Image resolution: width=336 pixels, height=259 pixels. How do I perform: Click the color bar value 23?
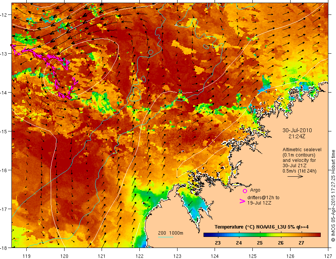(x=218, y=243)
